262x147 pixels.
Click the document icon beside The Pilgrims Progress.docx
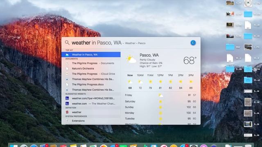point(67,85)
